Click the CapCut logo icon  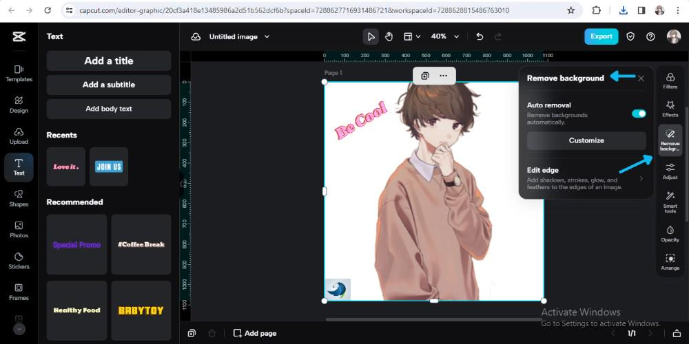coord(19,37)
